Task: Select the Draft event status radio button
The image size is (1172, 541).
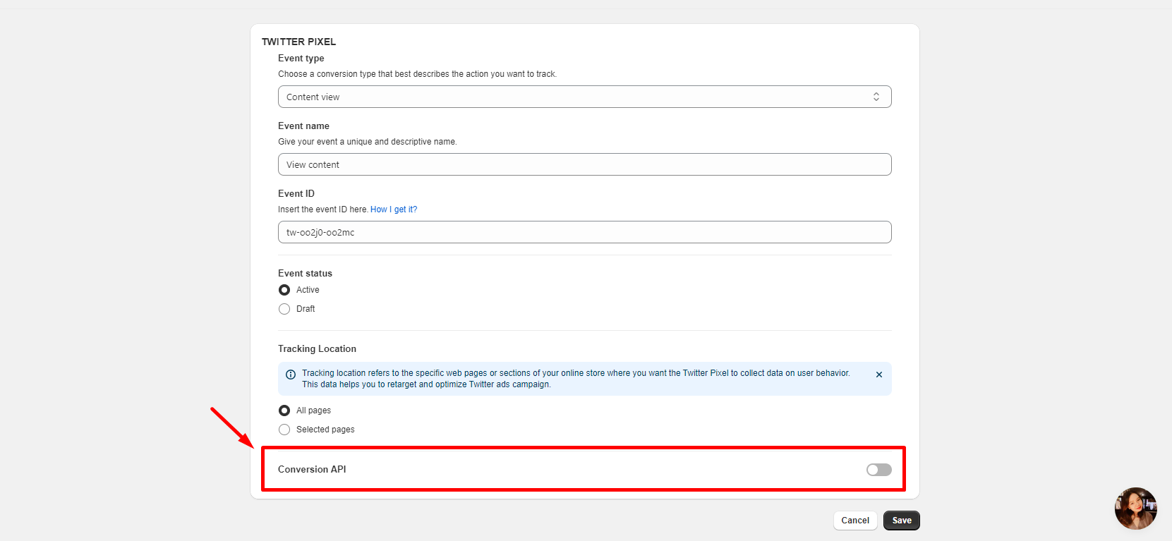Action: pyautogui.click(x=284, y=309)
